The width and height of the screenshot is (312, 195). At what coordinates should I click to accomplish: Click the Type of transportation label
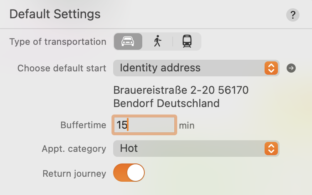pos(58,42)
